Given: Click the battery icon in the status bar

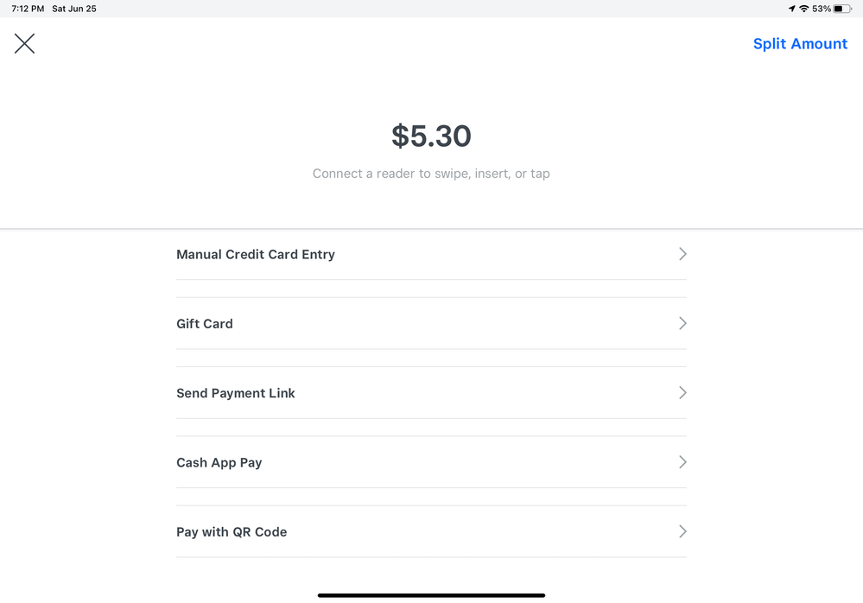Looking at the screenshot, I should point(842,9).
